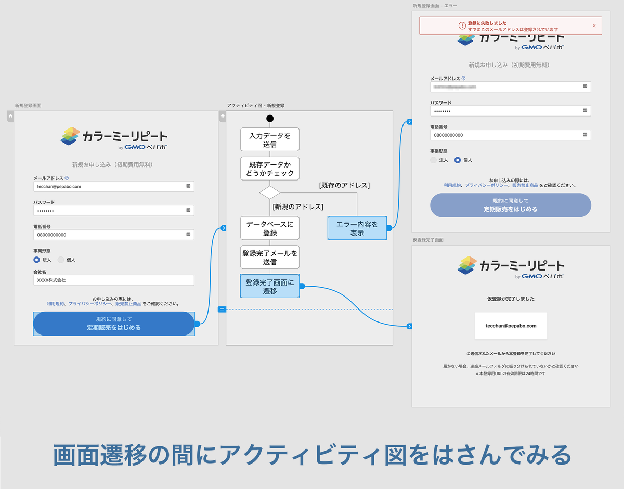The height and width of the screenshot is (489, 624).
Task: Click the autofill icon inside the パスワード field
Action: [187, 210]
